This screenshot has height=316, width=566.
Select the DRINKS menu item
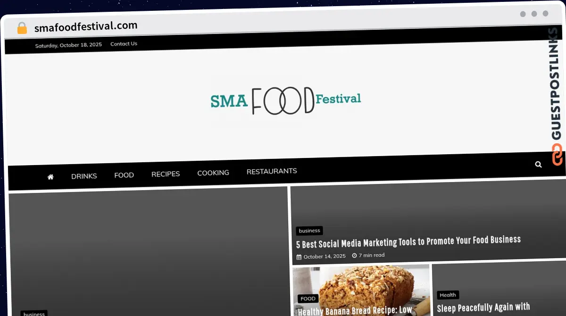pyautogui.click(x=84, y=176)
